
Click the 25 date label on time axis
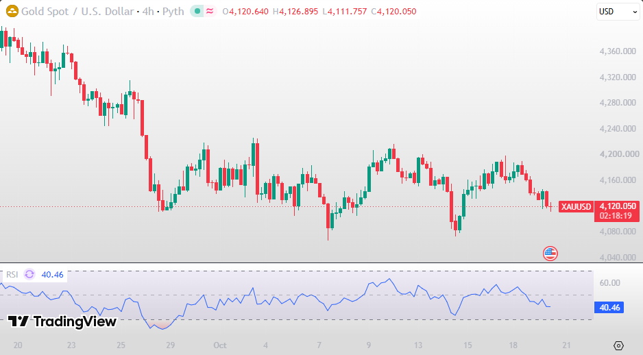pyautogui.click(x=121, y=345)
